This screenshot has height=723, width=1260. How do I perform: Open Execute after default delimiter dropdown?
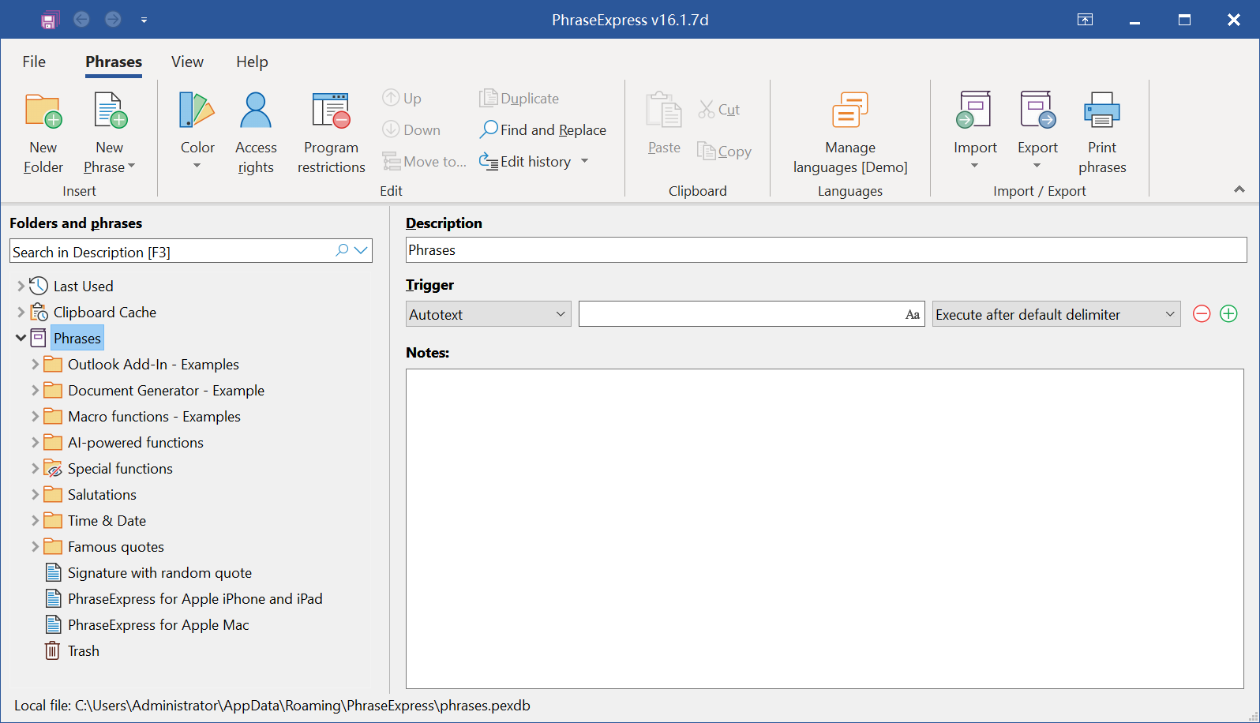click(x=1056, y=314)
